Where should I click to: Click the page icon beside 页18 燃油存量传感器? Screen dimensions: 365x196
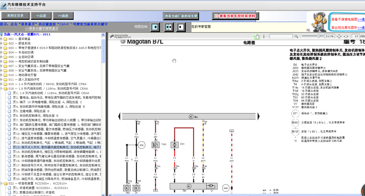pyautogui.click(x=10, y=170)
